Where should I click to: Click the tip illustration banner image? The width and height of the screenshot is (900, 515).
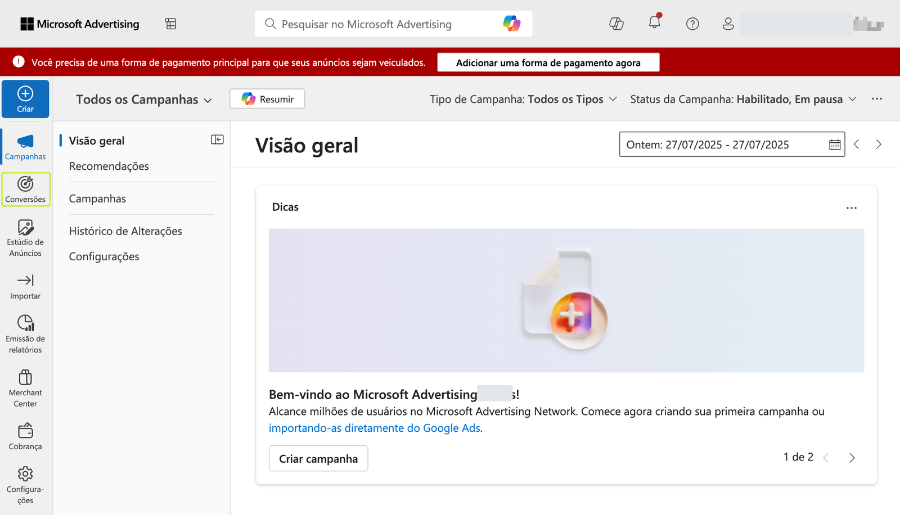click(566, 300)
